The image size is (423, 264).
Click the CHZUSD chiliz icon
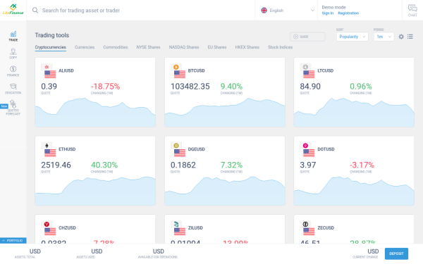47,224
